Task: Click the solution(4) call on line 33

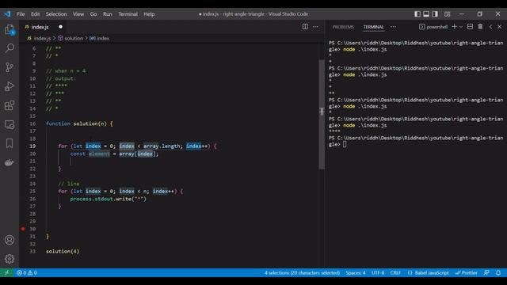Action: point(63,251)
